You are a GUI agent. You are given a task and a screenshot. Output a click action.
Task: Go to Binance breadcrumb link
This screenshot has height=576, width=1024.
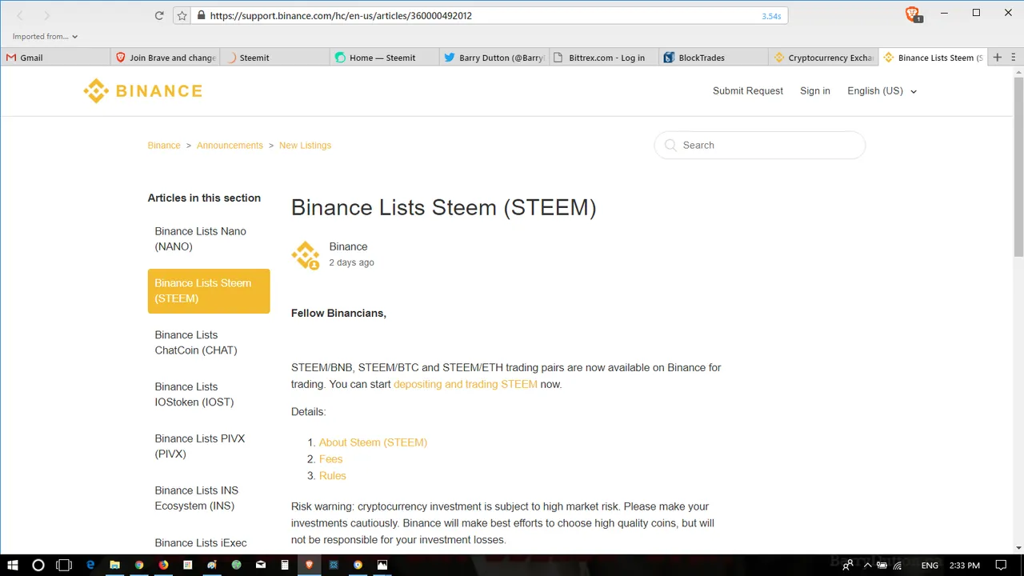tap(164, 146)
